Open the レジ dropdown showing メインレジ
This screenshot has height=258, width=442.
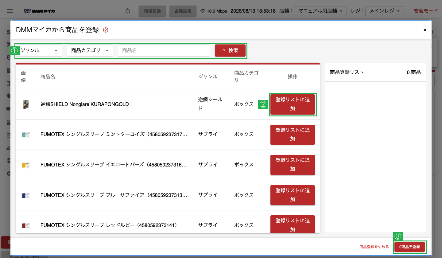(x=384, y=11)
